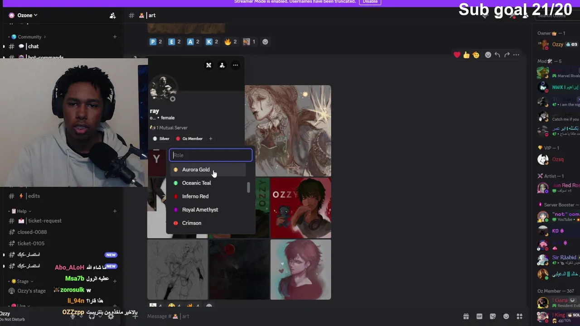Open the emoji picker in the message bar

506,316
